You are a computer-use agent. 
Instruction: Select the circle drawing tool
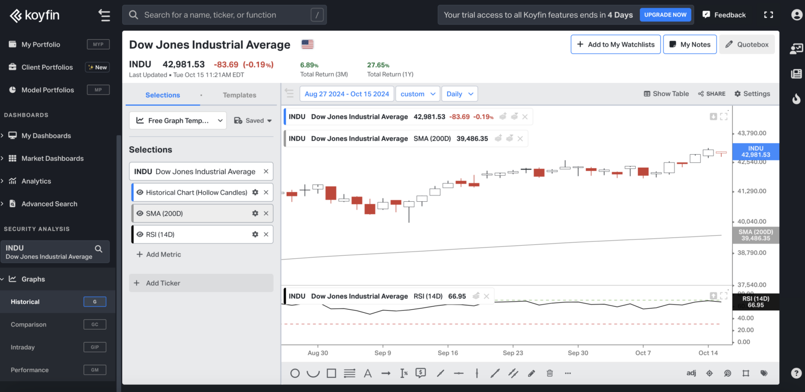click(x=295, y=373)
